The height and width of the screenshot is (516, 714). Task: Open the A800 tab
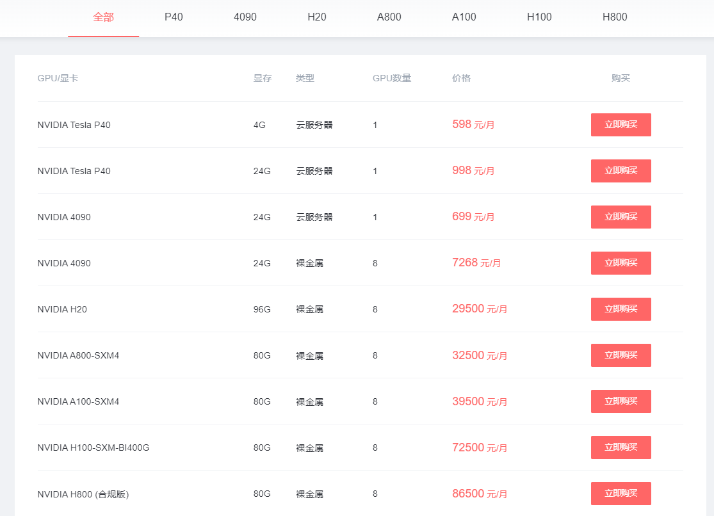(x=389, y=17)
